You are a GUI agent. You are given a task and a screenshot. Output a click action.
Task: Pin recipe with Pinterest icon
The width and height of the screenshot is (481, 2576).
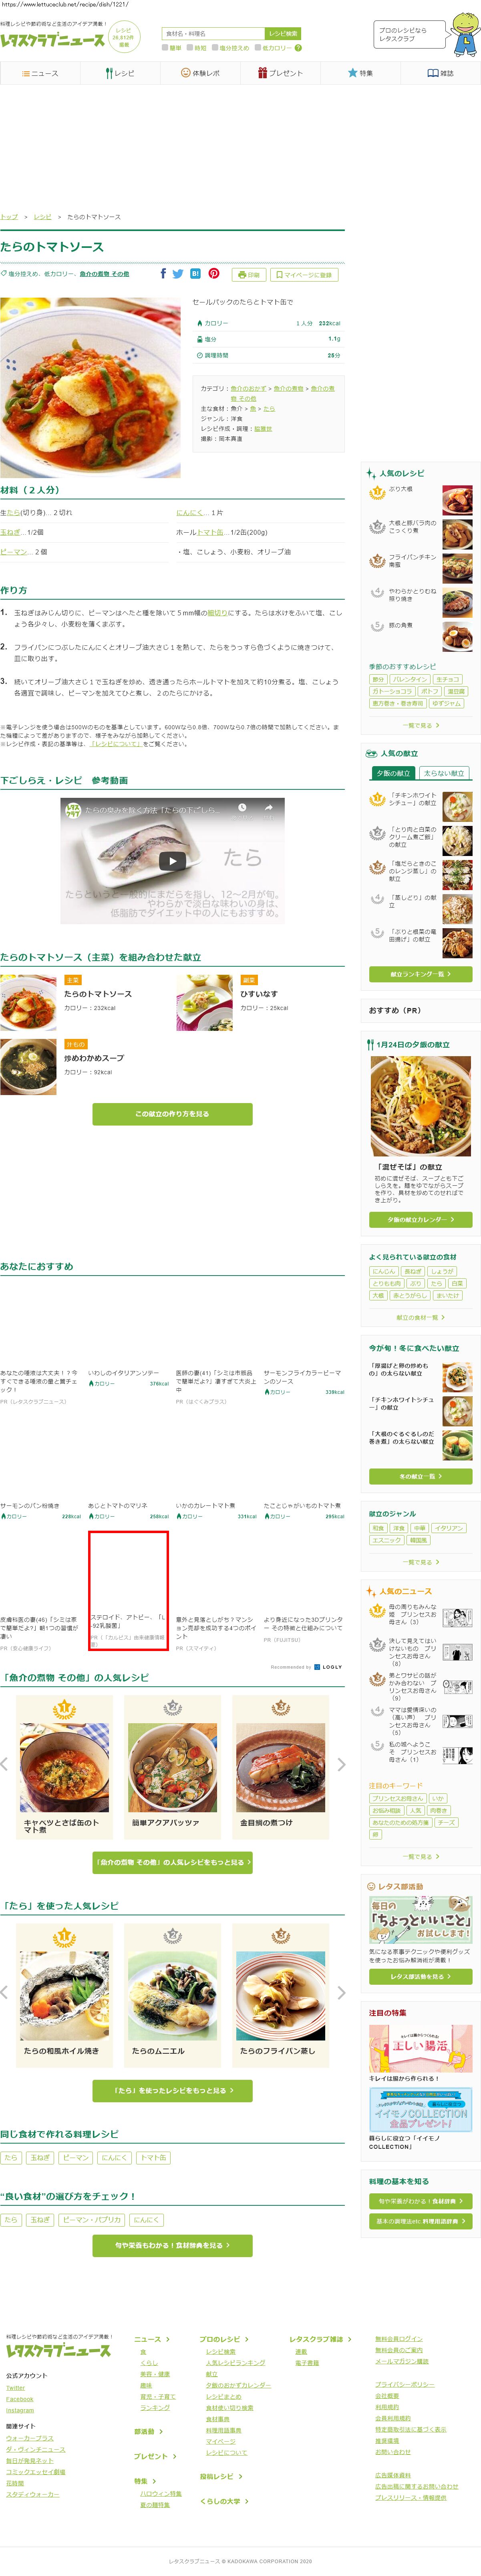[x=213, y=273]
